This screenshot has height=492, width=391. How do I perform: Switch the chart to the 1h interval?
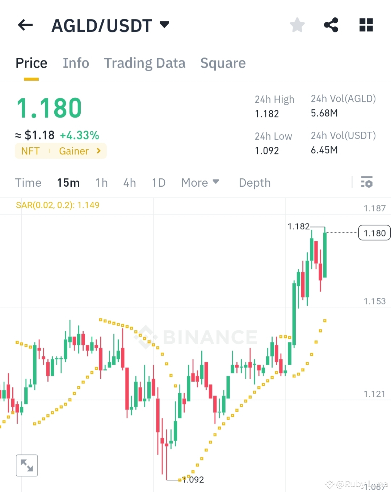pos(101,183)
